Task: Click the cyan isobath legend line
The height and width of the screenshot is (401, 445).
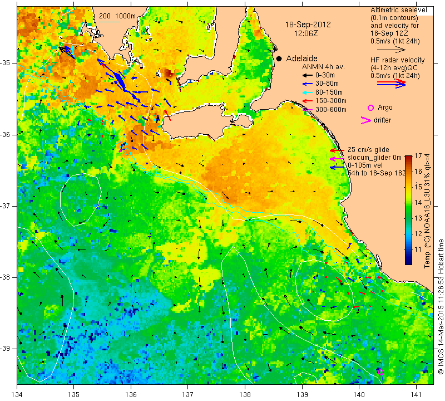Action: (x=110, y=22)
